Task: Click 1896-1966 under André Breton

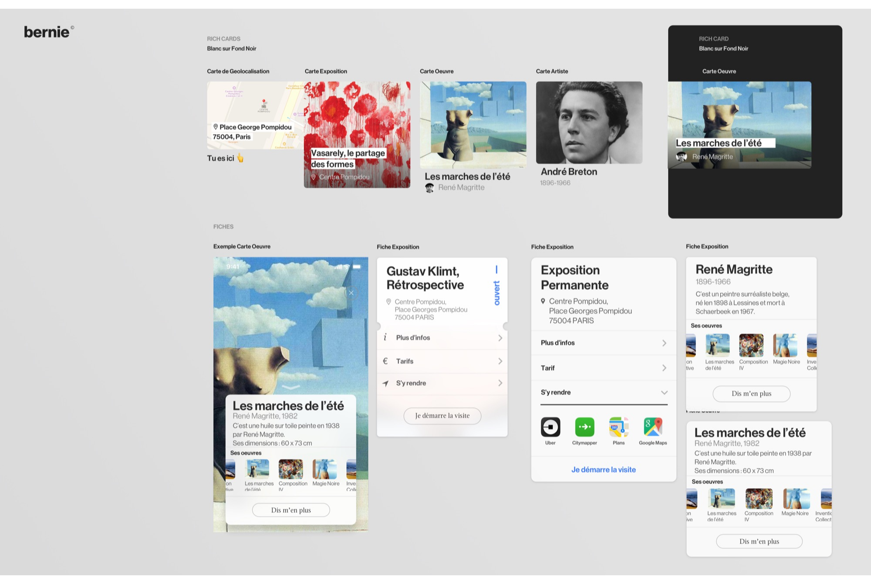Action: 555,183
